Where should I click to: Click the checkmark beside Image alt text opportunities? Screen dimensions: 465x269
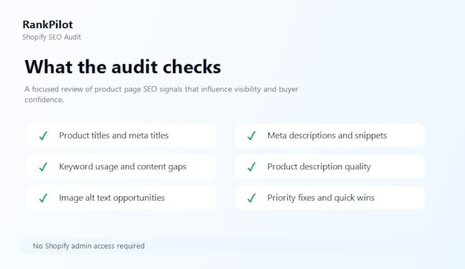coord(43,198)
